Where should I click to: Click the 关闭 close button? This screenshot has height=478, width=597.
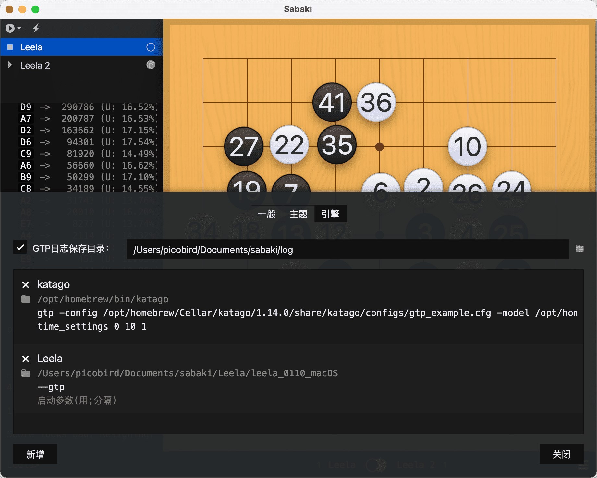tap(561, 454)
